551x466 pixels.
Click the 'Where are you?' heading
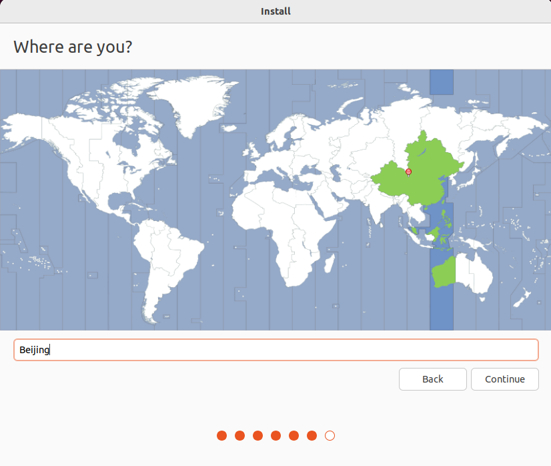click(x=73, y=47)
